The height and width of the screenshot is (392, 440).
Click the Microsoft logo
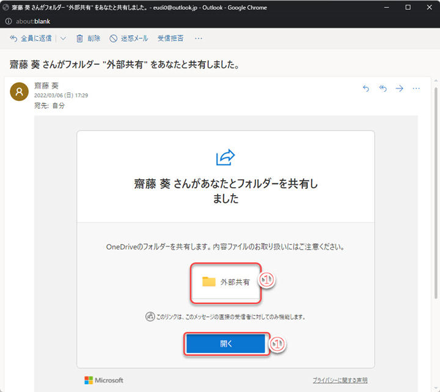104,380
